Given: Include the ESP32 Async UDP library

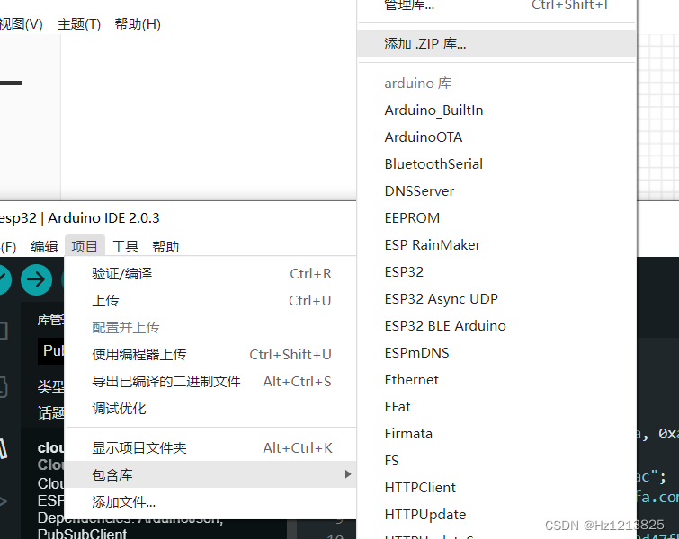Looking at the screenshot, I should (497, 299).
